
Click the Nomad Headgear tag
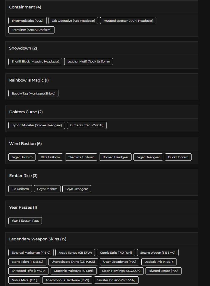tap(115, 157)
